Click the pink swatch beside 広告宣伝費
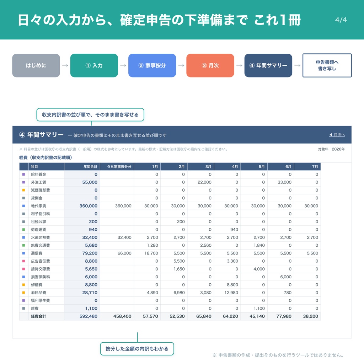This screenshot has width=364, height=364. pos(23,261)
